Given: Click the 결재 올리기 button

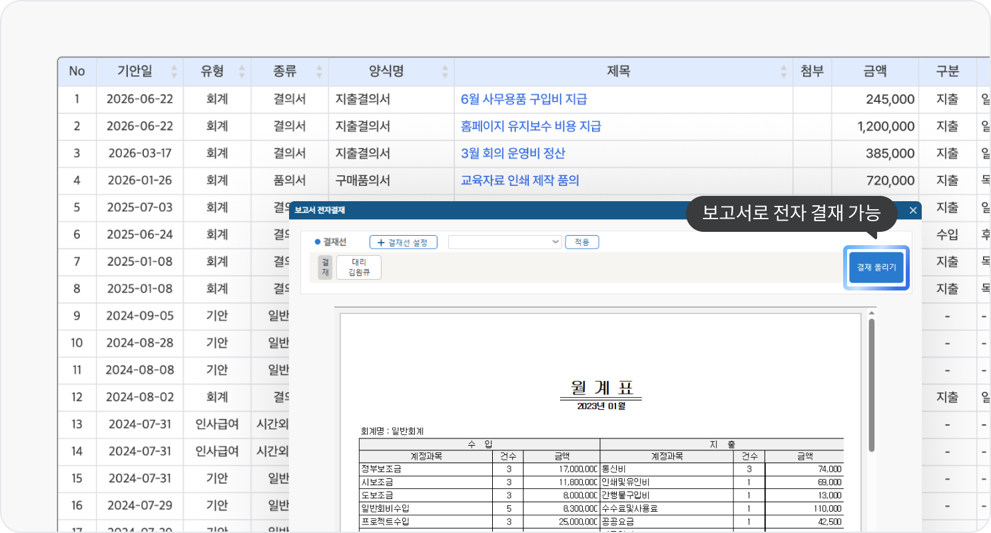Looking at the screenshot, I should [876, 267].
